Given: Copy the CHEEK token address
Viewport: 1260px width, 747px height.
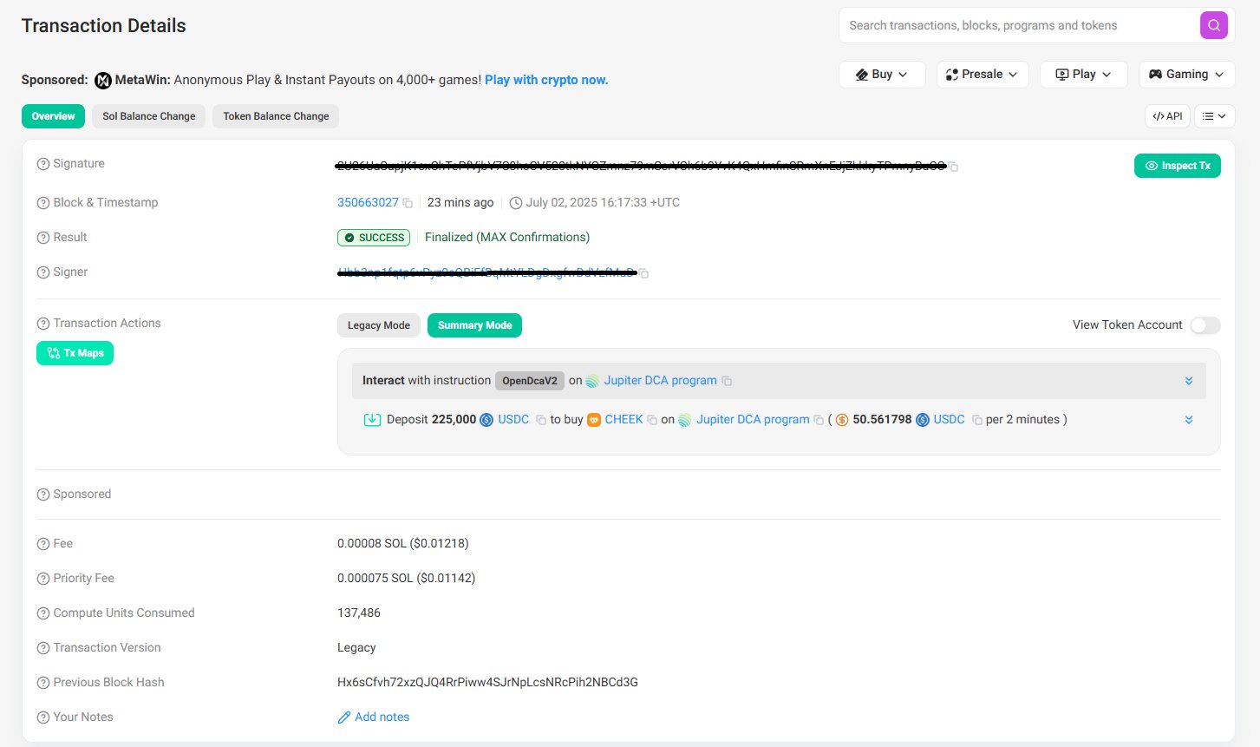Looking at the screenshot, I should point(652,420).
